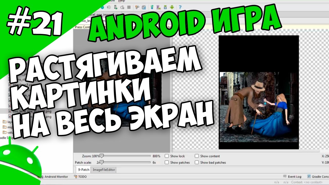Click the run with coverage icon

click(x=109, y=7)
